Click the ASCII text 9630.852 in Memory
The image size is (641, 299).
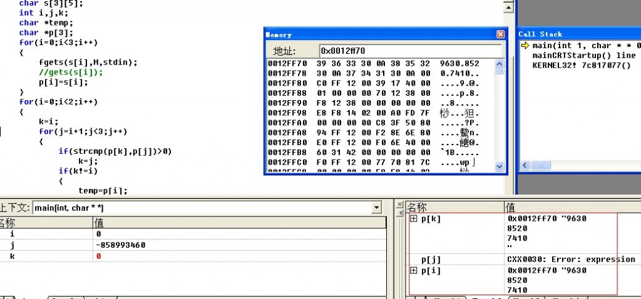pos(459,64)
